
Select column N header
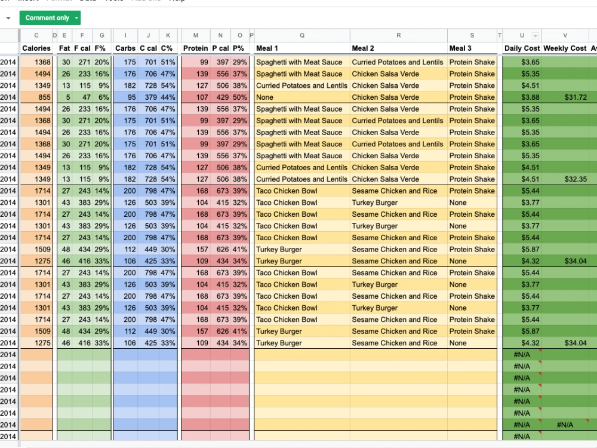[x=220, y=35]
